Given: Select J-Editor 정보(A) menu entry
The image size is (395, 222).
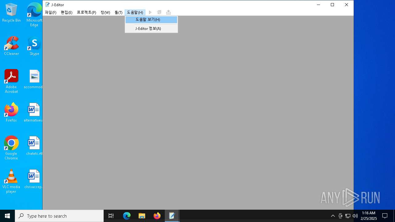Looking at the screenshot, I should (x=151, y=28).
